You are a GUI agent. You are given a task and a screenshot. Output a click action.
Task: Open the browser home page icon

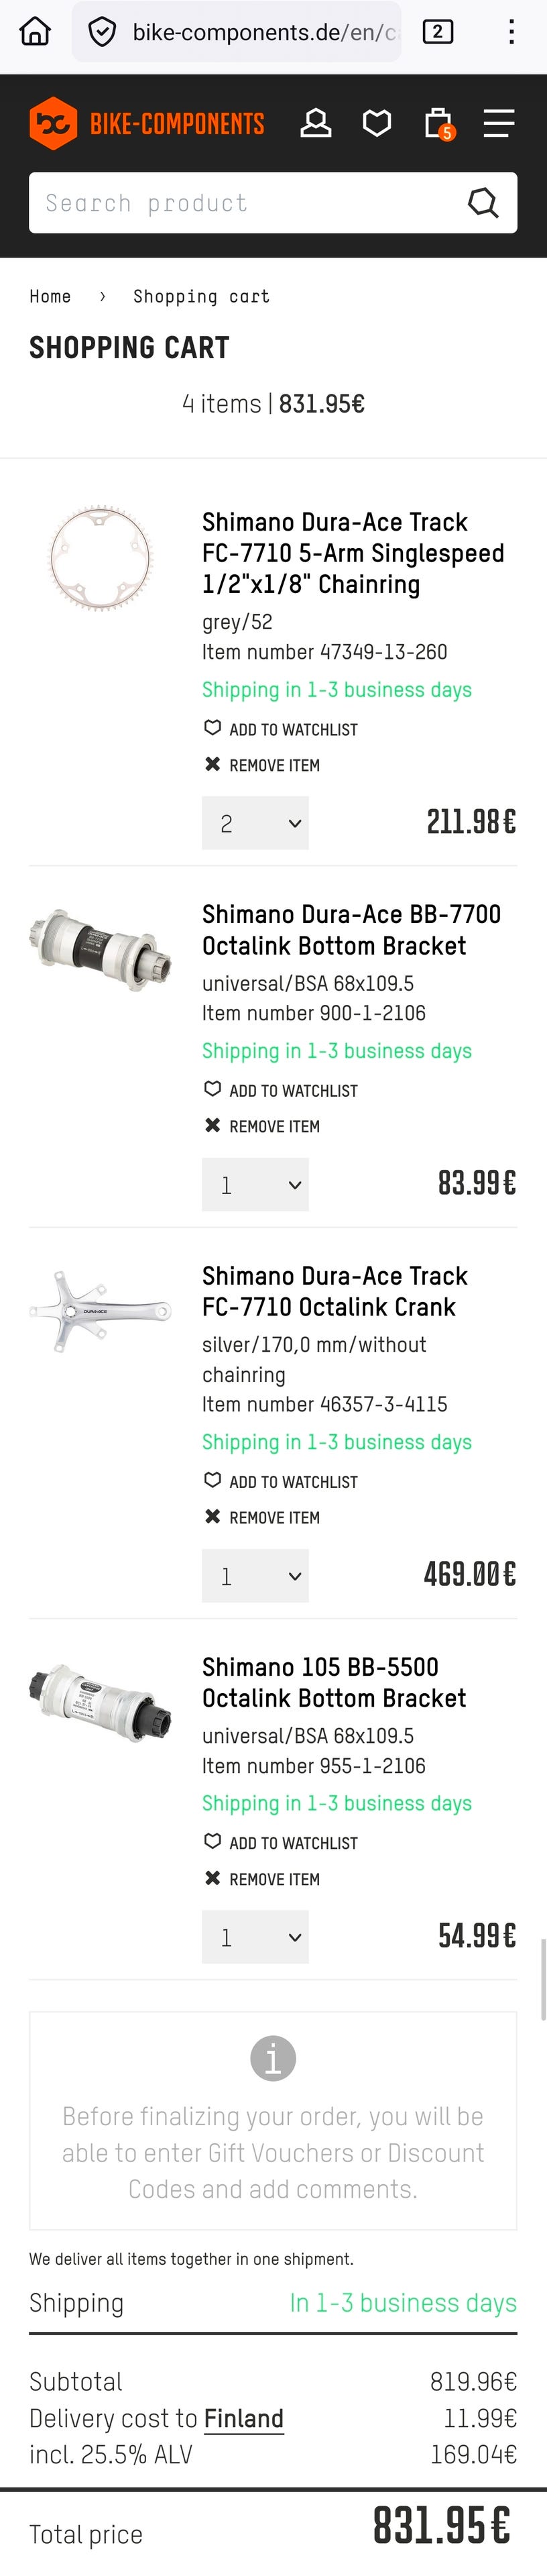[35, 32]
